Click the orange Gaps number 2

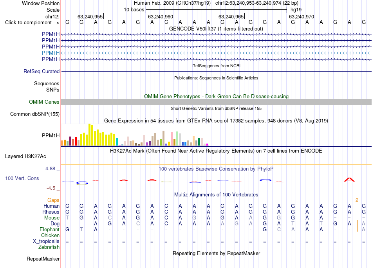(357, 200)
